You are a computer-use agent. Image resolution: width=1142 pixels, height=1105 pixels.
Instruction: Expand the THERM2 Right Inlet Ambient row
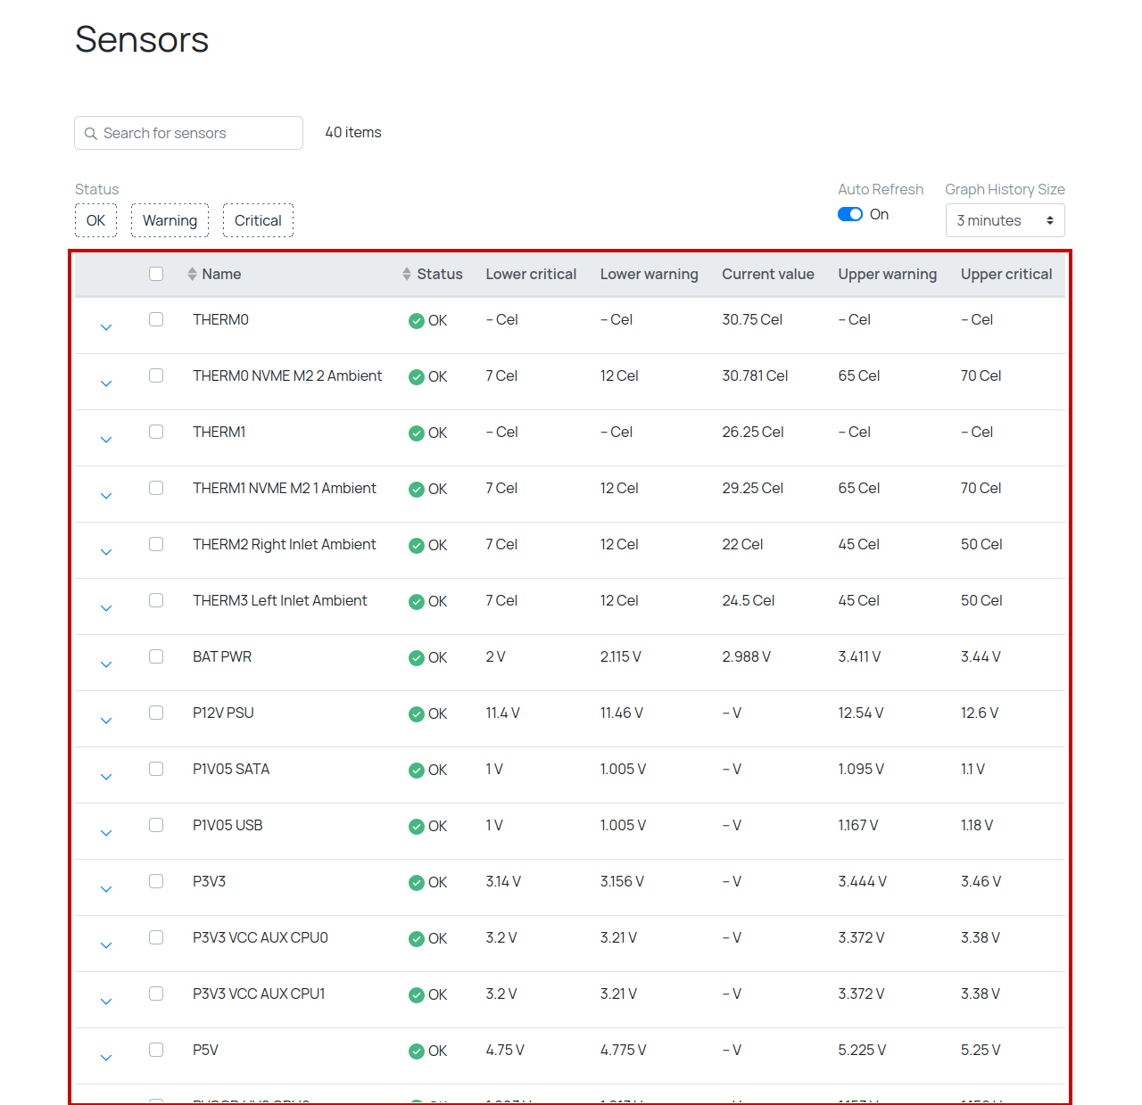click(106, 552)
